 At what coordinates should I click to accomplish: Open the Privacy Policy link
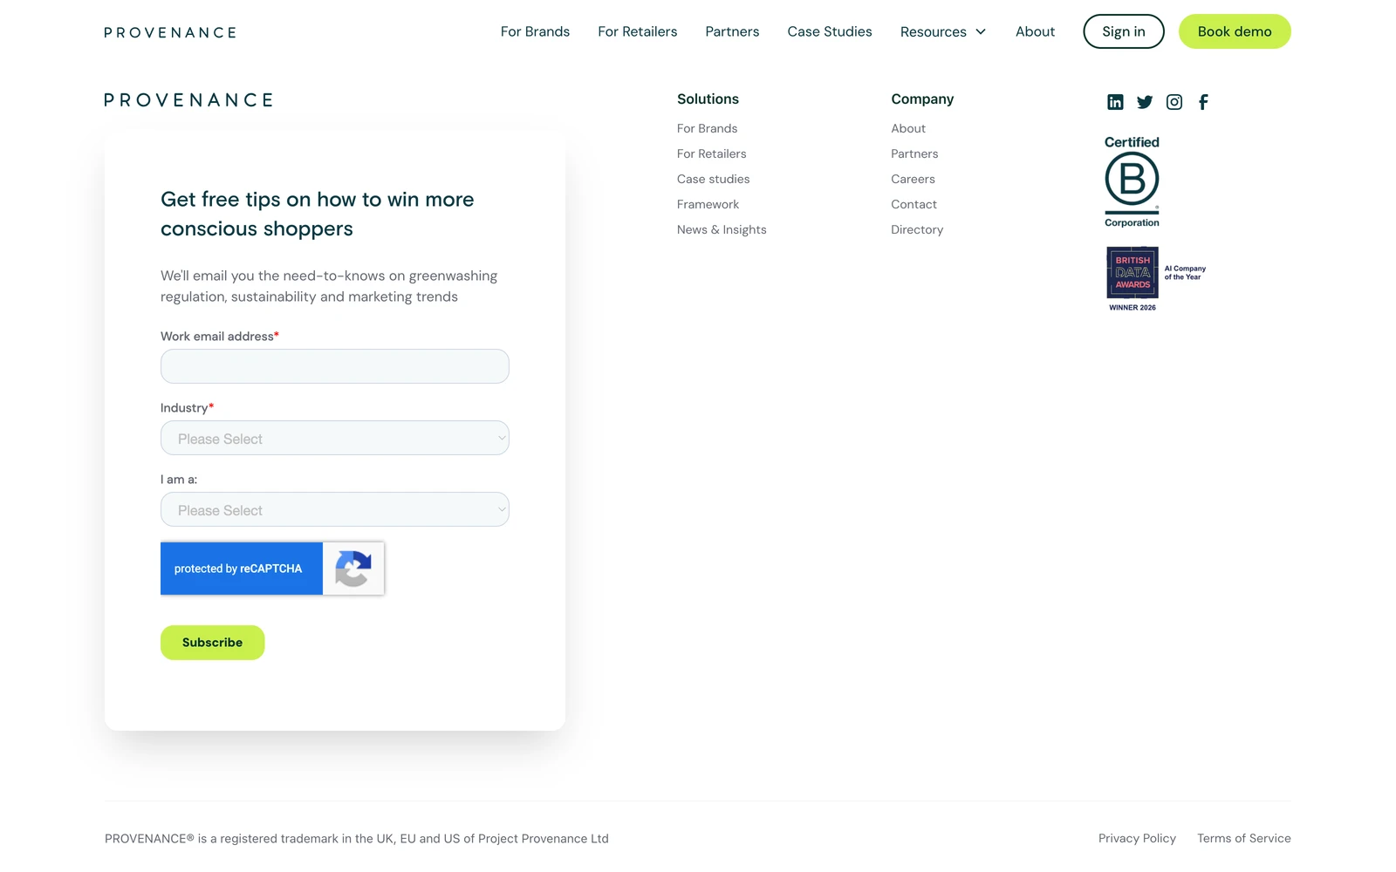coord(1137,838)
